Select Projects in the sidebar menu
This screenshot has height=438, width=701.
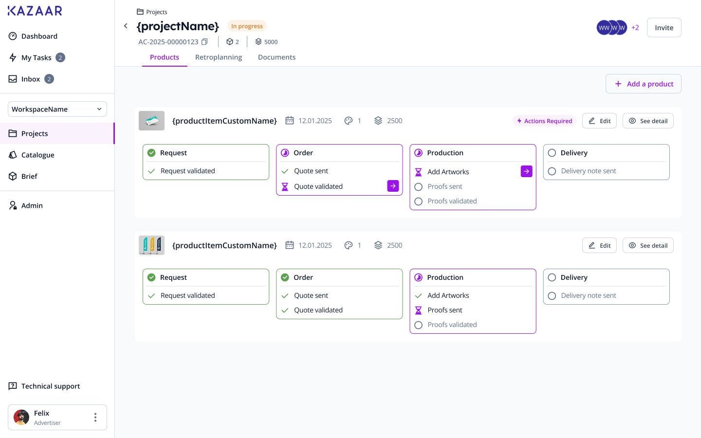(x=57, y=133)
